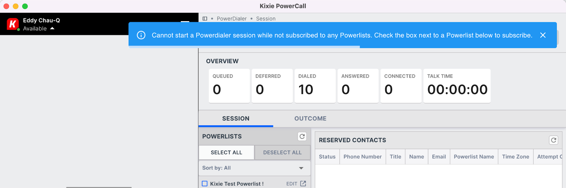This screenshot has width=566, height=188.
Task: Edit the Kixie Test Powerlist
Action: 291,184
